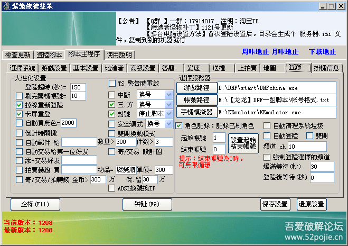Viewport: 348px width, 246px height.
Task: Expand the 安全模式 dropdown
Action: coord(168,124)
